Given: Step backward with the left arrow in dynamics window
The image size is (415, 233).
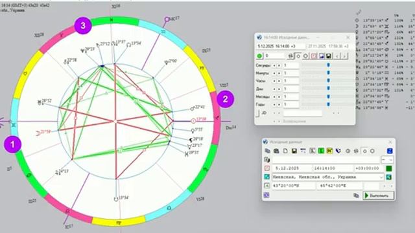Looking at the screenshot, I should coord(337,56).
